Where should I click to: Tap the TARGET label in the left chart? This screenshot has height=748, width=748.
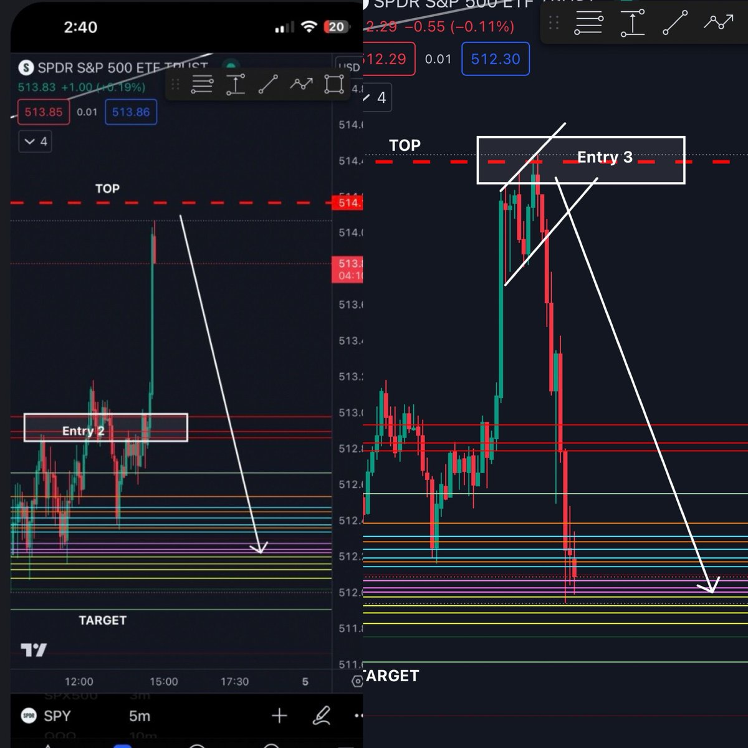[x=102, y=620]
